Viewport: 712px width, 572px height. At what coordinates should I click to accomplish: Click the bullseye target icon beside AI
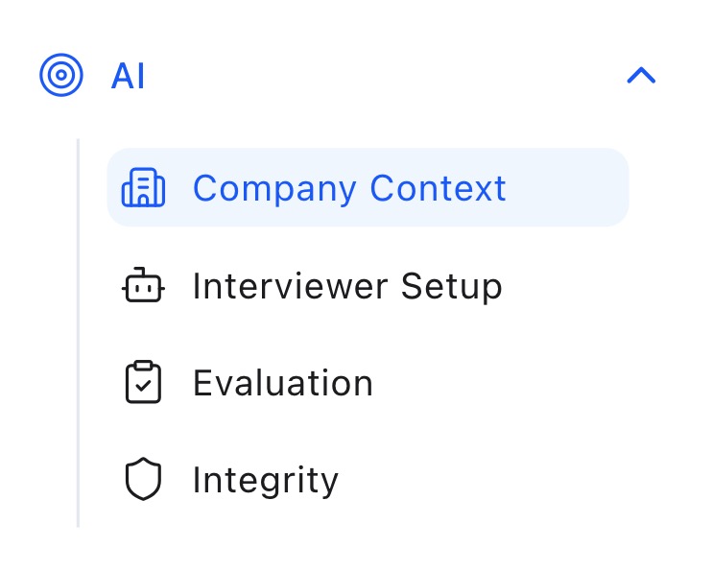pos(61,75)
